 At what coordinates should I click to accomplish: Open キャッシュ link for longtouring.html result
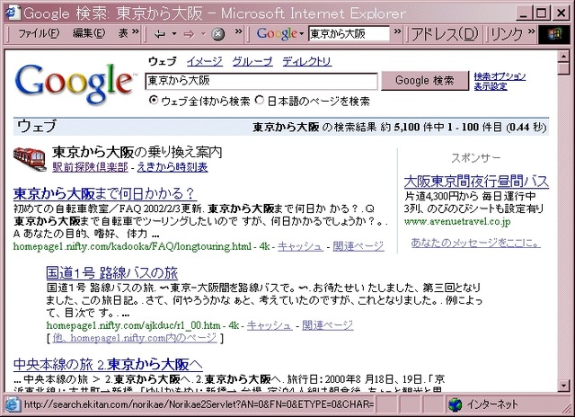300,246
